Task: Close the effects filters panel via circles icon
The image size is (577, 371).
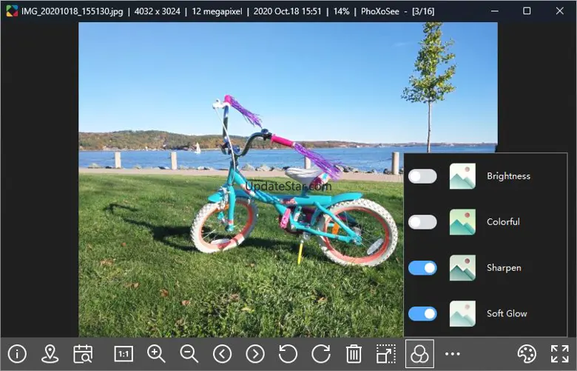Action: [419, 354]
